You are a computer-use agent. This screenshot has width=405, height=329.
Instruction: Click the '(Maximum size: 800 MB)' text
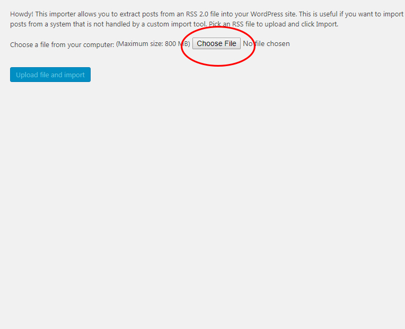pyautogui.click(x=153, y=44)
